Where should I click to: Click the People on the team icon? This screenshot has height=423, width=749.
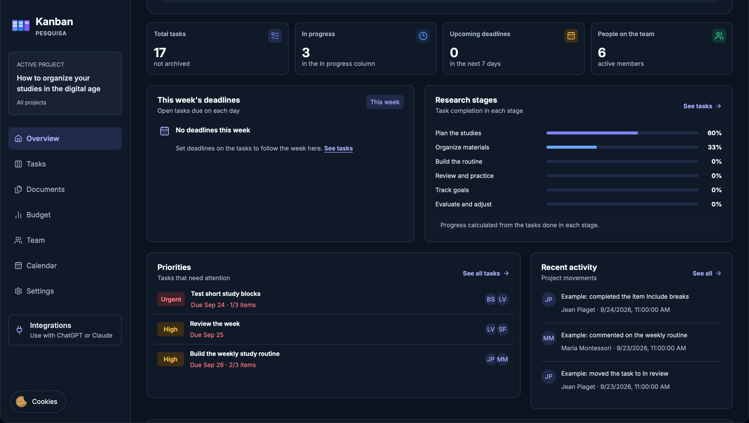(x=719, y=36)
